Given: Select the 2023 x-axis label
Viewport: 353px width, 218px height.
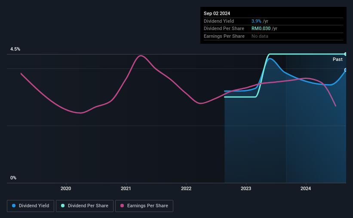Looking at the screenshot, I should click(246, 188).
